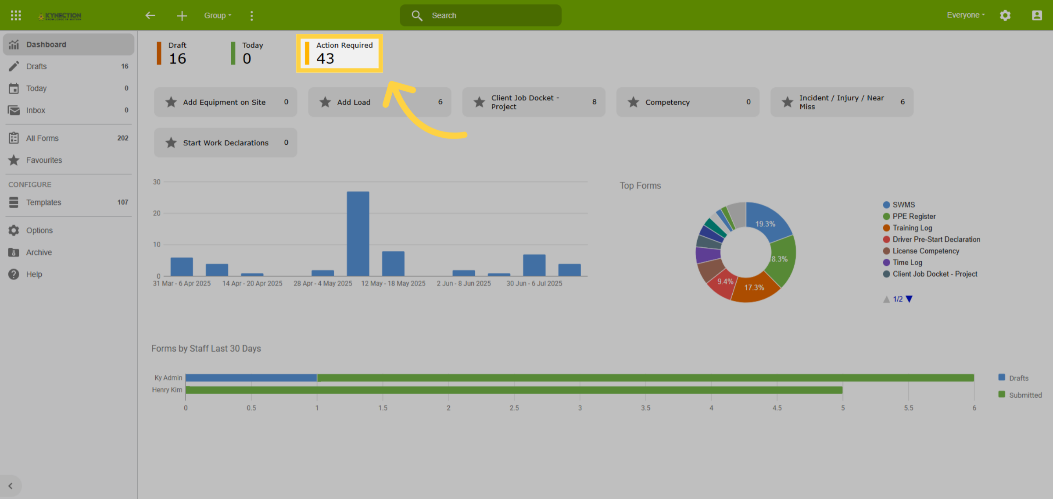This screenshot has height=499, width=1053.
Task: Open the Everyone filter dropdown
Action: pos(966,15)
